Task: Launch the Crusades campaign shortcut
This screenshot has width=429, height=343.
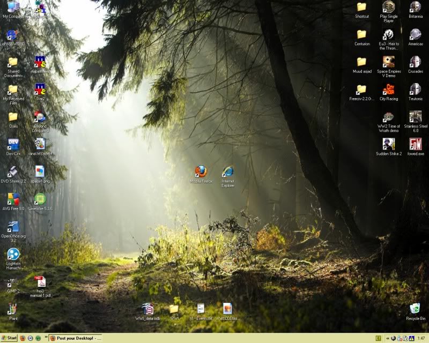Action: tap(415, 65)
